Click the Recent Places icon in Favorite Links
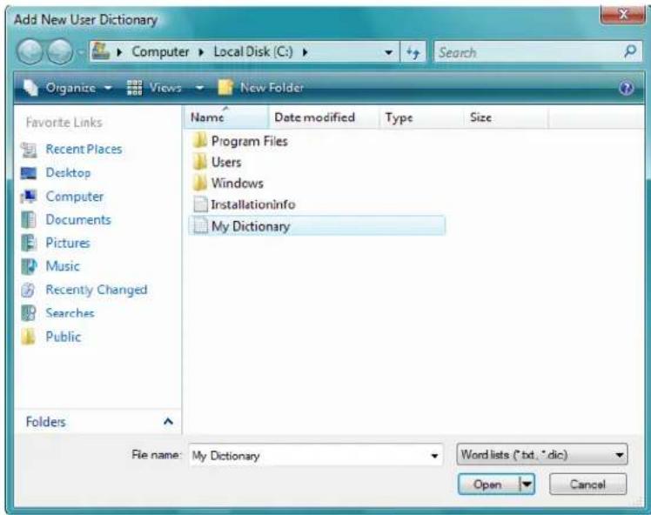651x515 pixels. click(x=29, y=150)
